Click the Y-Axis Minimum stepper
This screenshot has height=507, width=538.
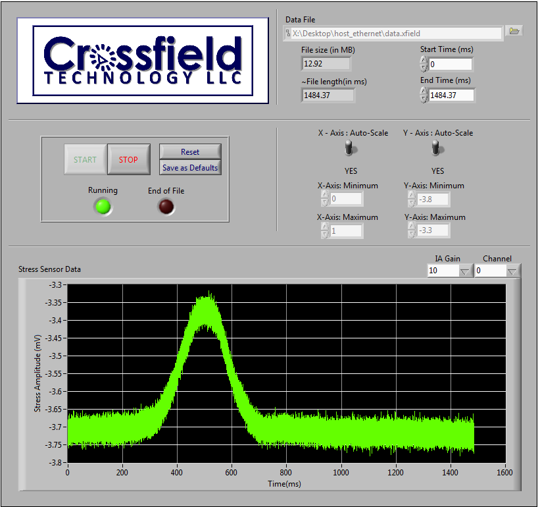point(411,199)
